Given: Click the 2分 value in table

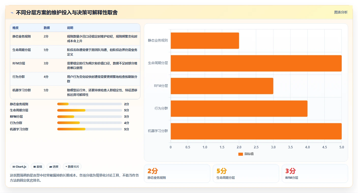Looking at the screenshot, I should [46, 37].
